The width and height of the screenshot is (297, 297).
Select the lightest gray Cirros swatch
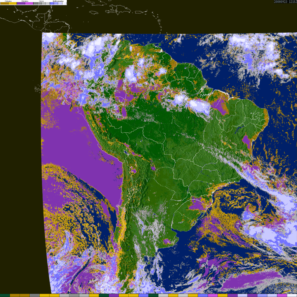tap(48, 3)
